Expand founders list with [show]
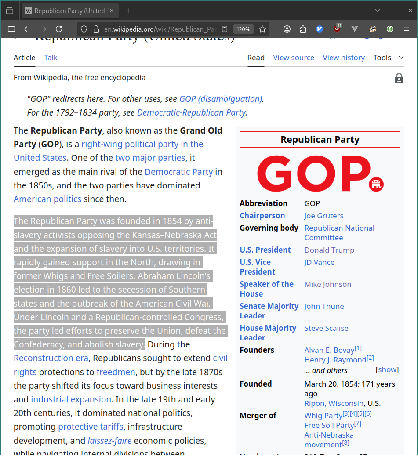The image size is (418, 456). click(x=387, y=369)
